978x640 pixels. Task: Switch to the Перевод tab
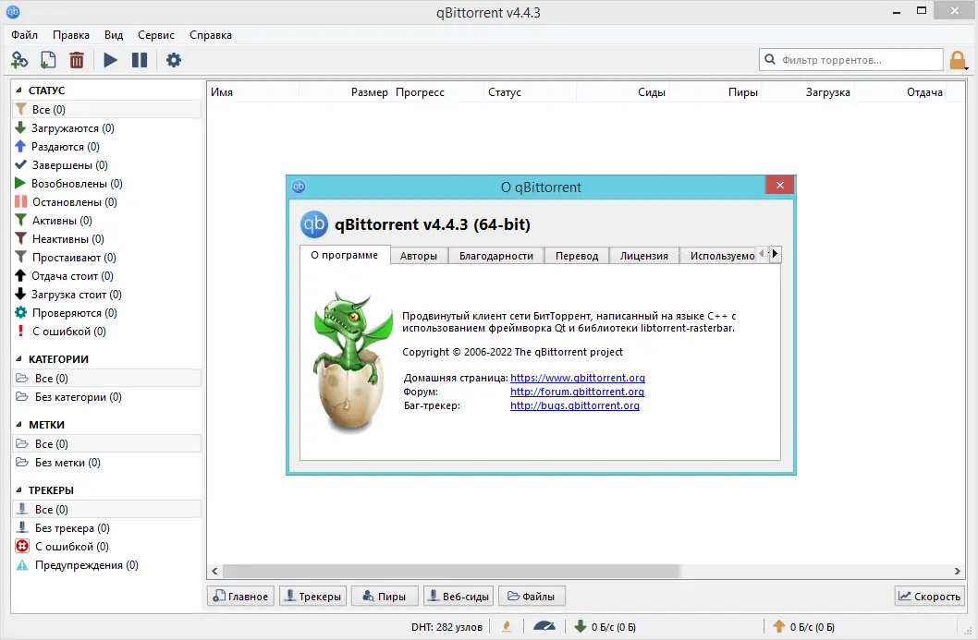tap(576, 256)
